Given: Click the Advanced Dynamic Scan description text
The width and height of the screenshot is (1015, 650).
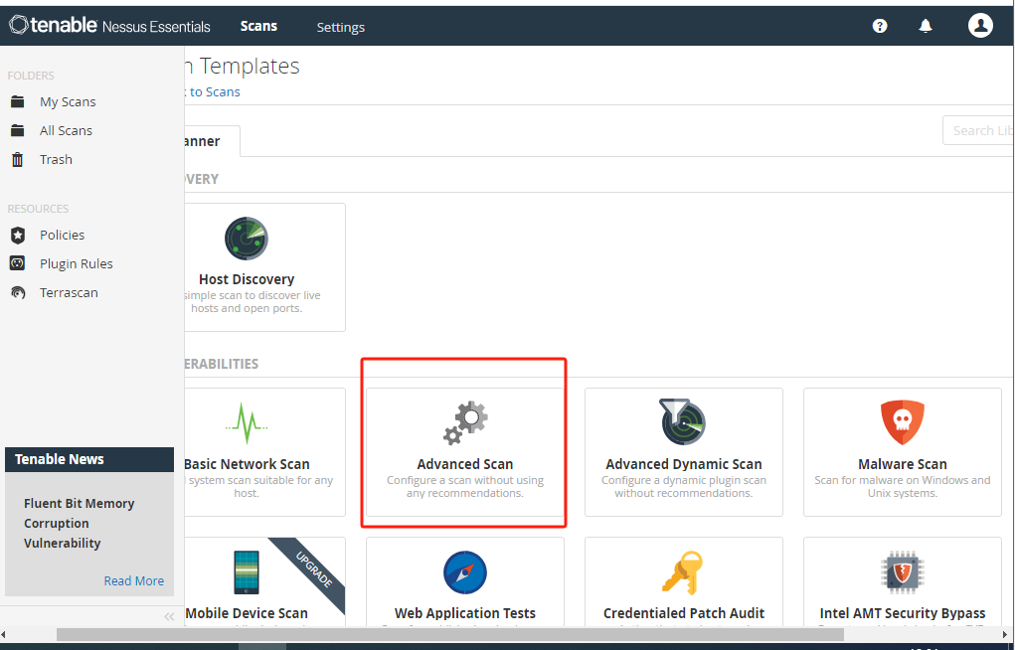Looking at the screenshot, I should 684,487.
